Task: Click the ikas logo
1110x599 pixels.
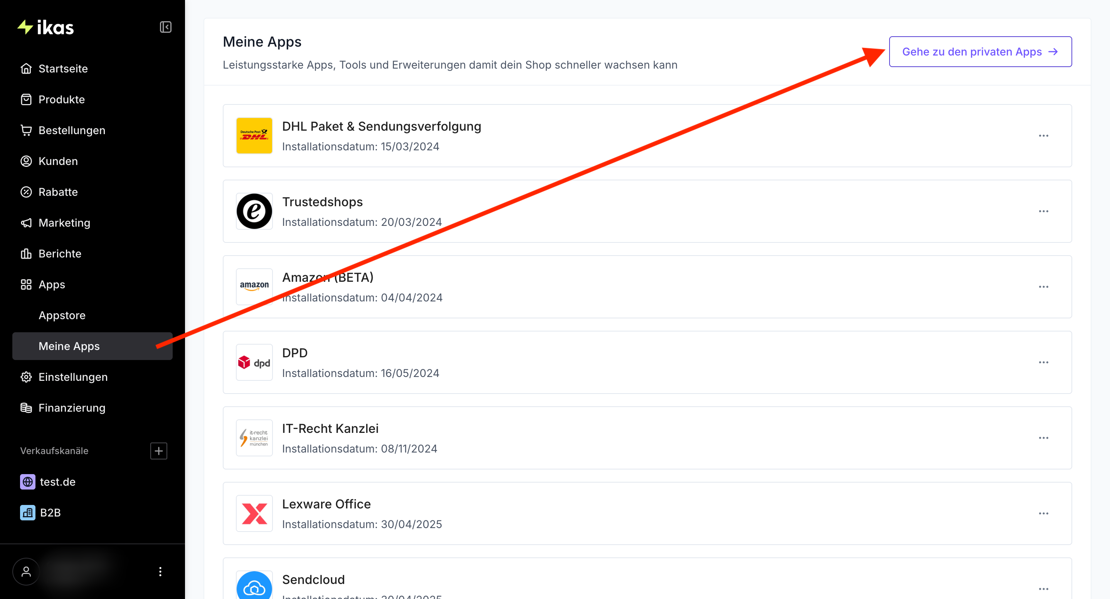Action: point(46,27)
